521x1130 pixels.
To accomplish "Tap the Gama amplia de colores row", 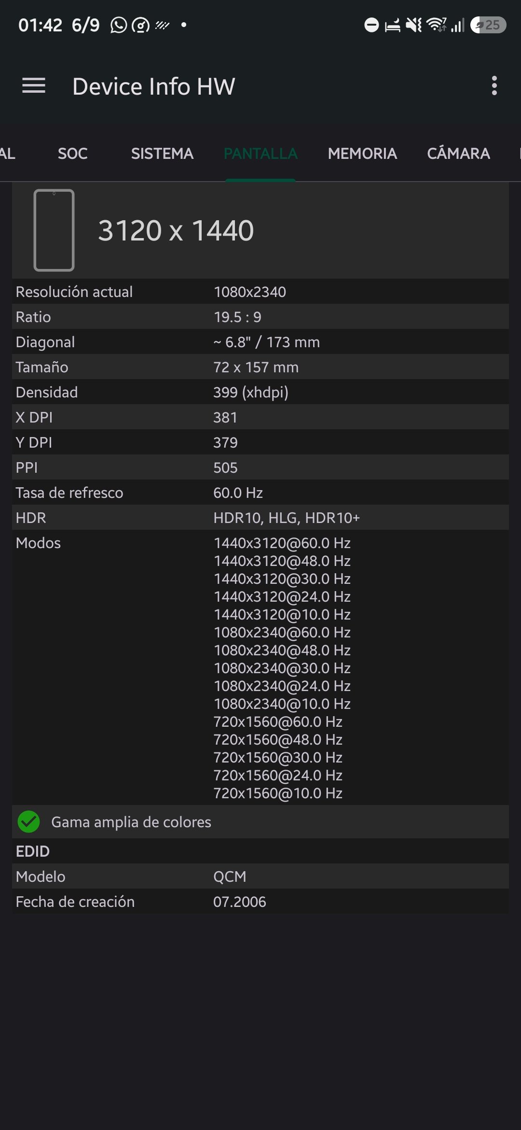I will (x=260, y=821).
